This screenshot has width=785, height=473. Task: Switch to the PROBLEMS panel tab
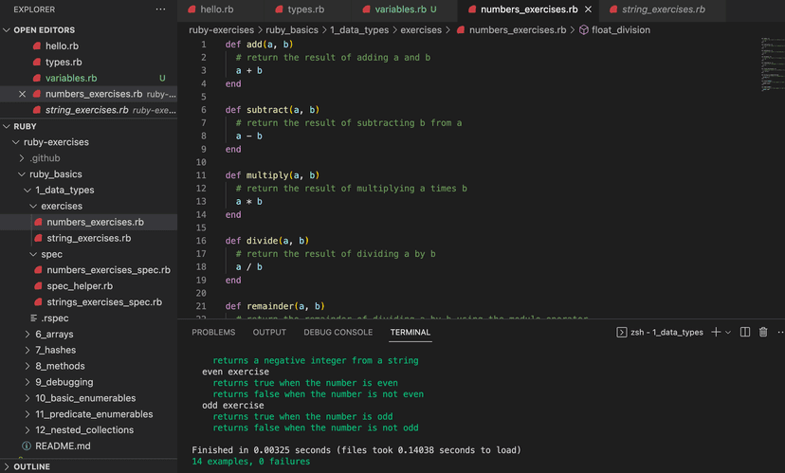[213, 333]
